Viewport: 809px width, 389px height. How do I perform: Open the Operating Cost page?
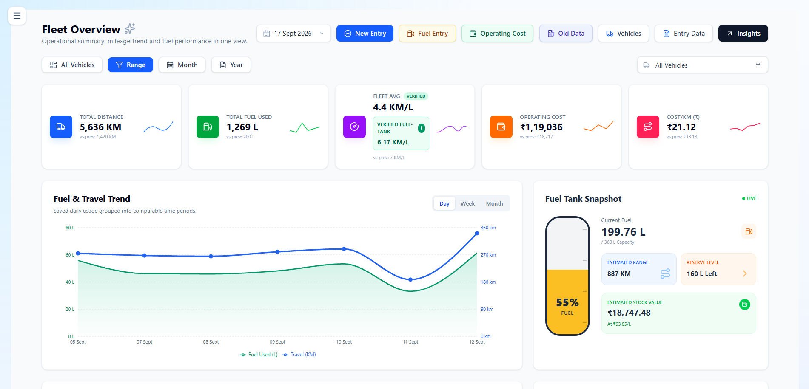pyautogui.click(x=497, y=34)
